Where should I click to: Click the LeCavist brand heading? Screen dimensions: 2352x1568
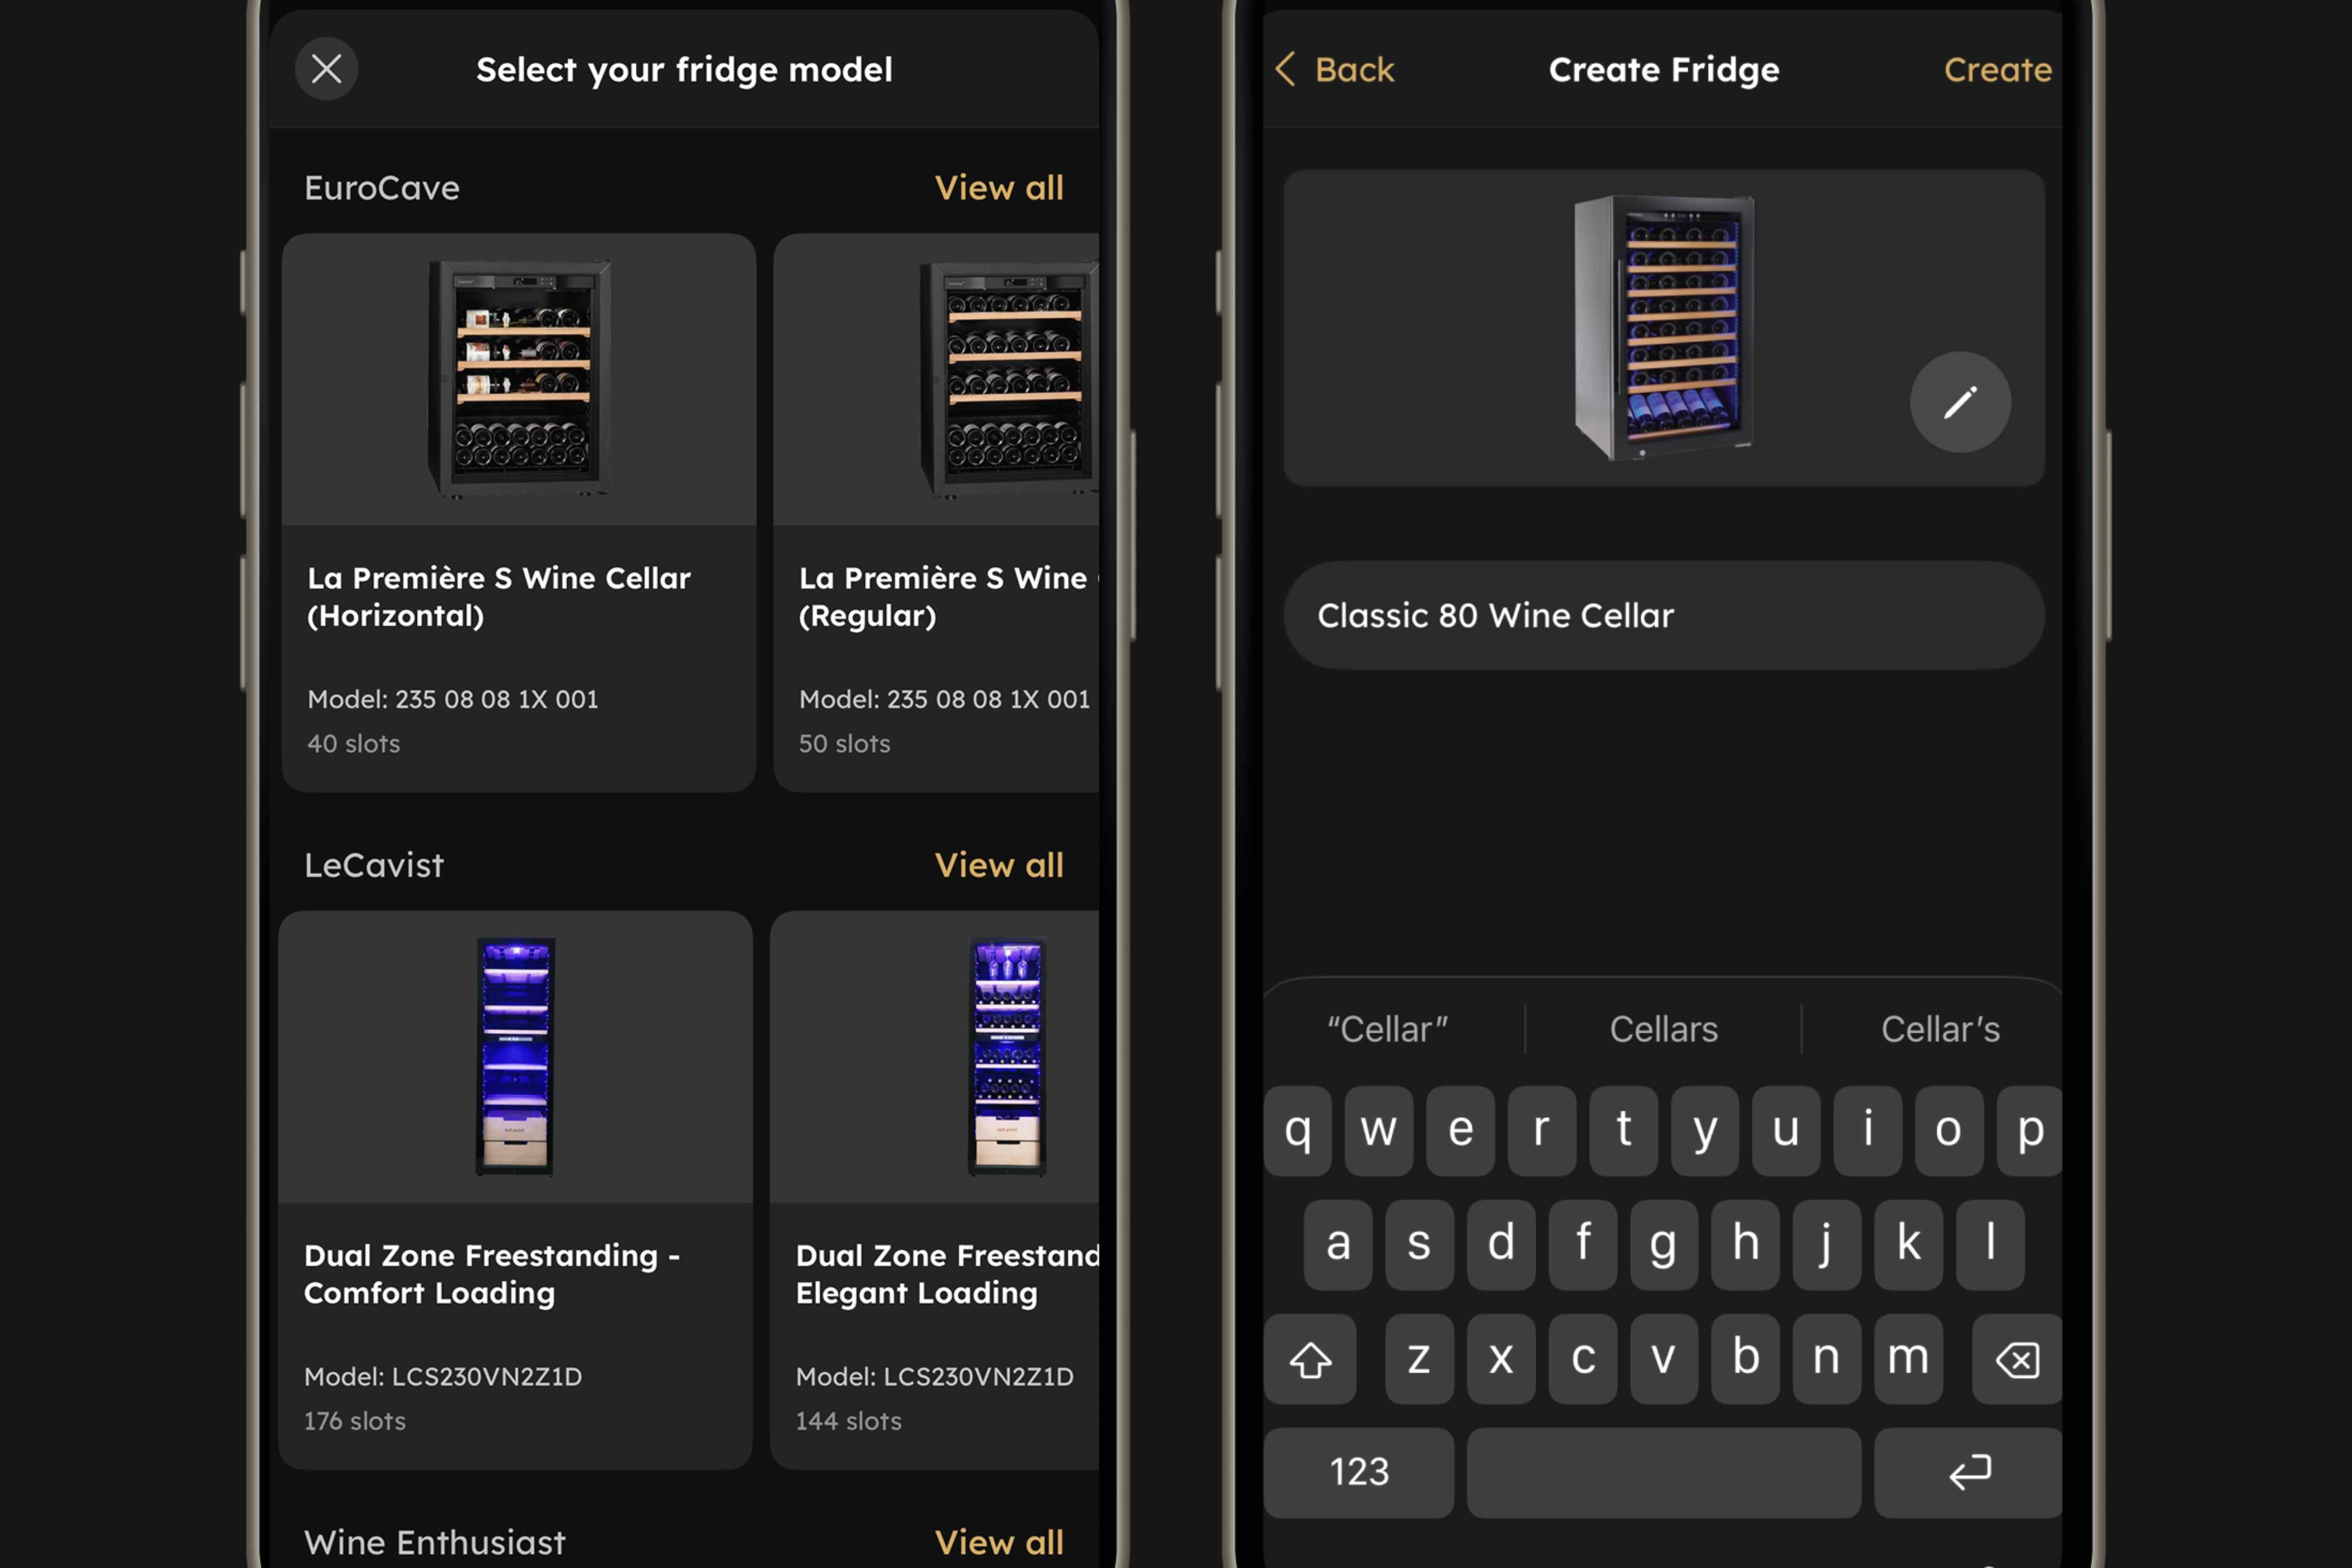[374, 865]
